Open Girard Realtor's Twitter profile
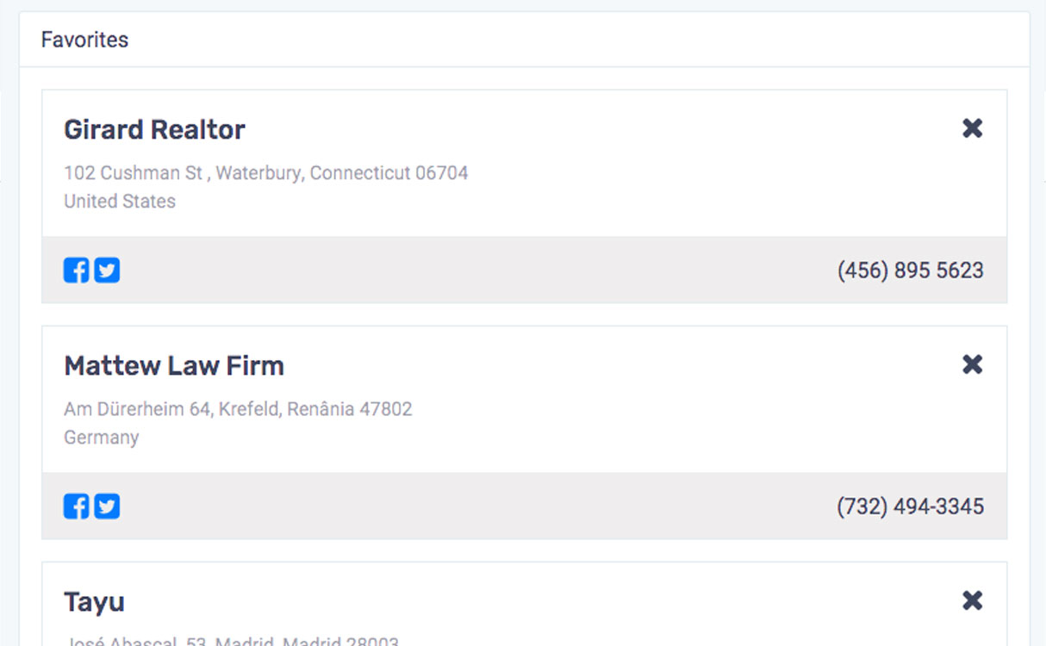Image resolution: width=1046 pixels, height=646 pixels. [107, 270]
